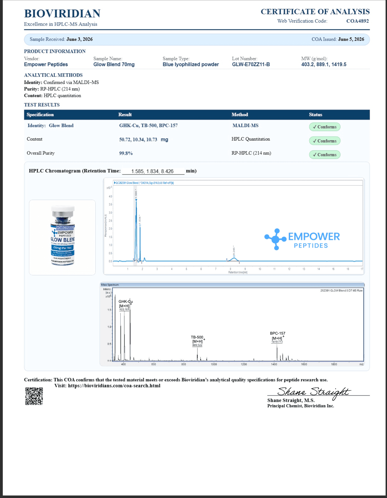The width and height of the screenshot is (387, 498).
Task: Click the "Excellence in HPLC-MS Analysis" tagline
Action: click(x=61, y=24)
